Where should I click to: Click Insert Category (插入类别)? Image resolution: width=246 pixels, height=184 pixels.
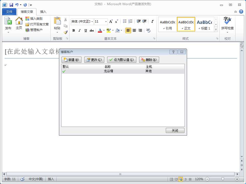[34, 19]
